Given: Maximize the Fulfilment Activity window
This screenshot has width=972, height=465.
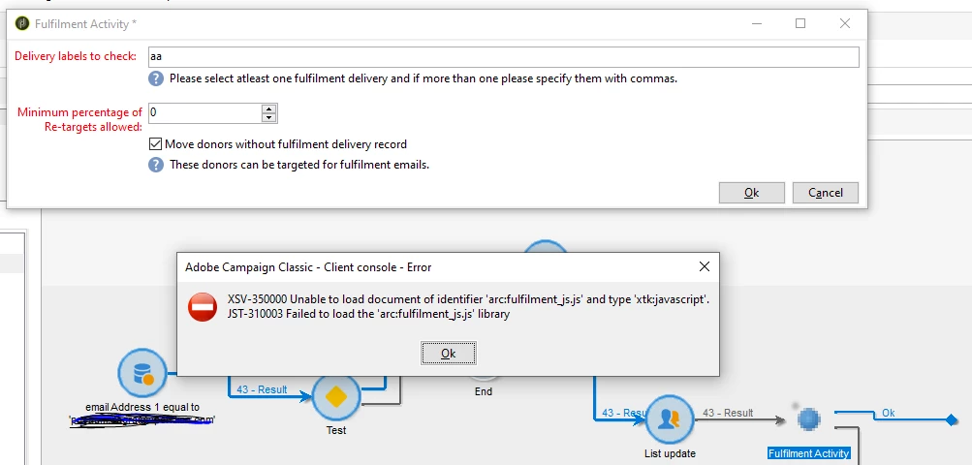Looking at the screenshot, I should coord(800,23).
